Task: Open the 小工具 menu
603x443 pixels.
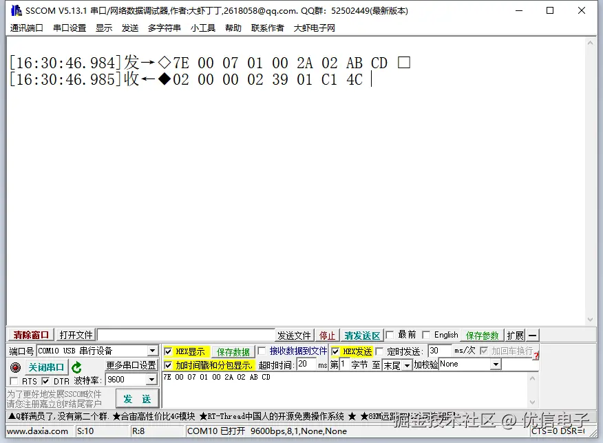Action: click(x=202, y=28)
